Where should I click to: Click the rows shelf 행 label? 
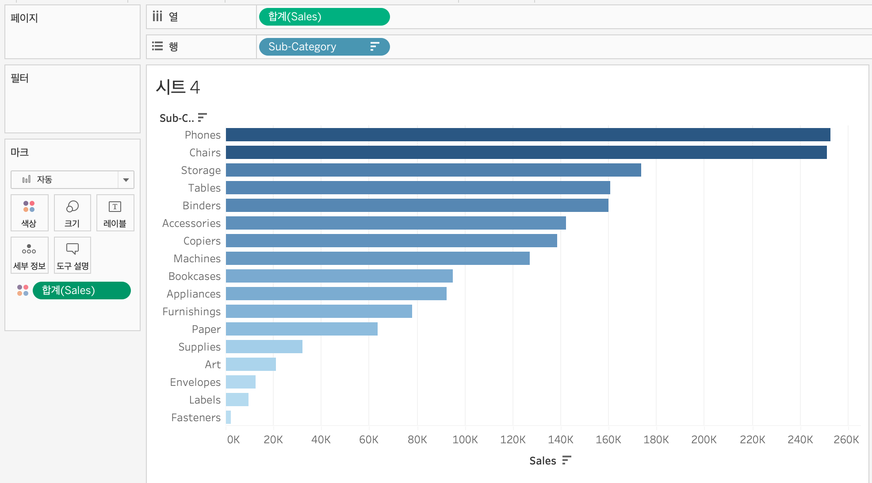[173, 47]
